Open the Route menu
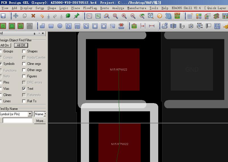228x162 pixels. pos(104,8)
